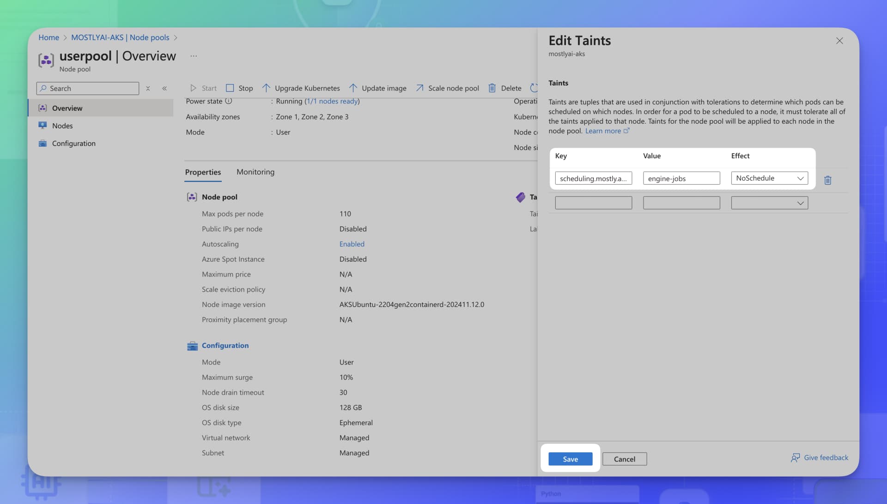Click the Power state info icon
This screenshot has height=504, width=887.
click(229, 101)
